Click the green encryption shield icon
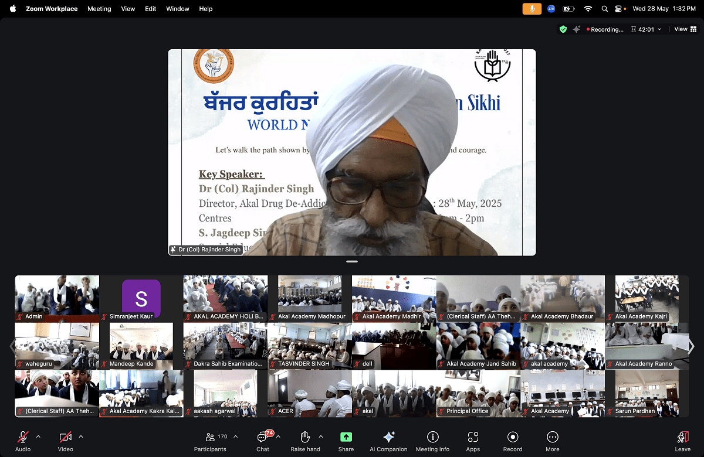The height and width of the screenshot is (457, 704). pos(563,29)
